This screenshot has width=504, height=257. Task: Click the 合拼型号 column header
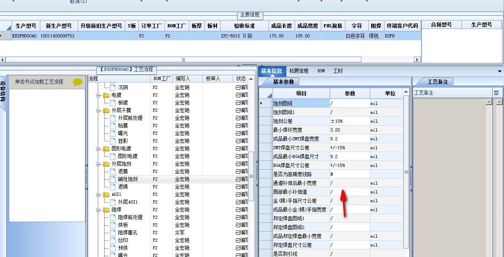[441, 25]
